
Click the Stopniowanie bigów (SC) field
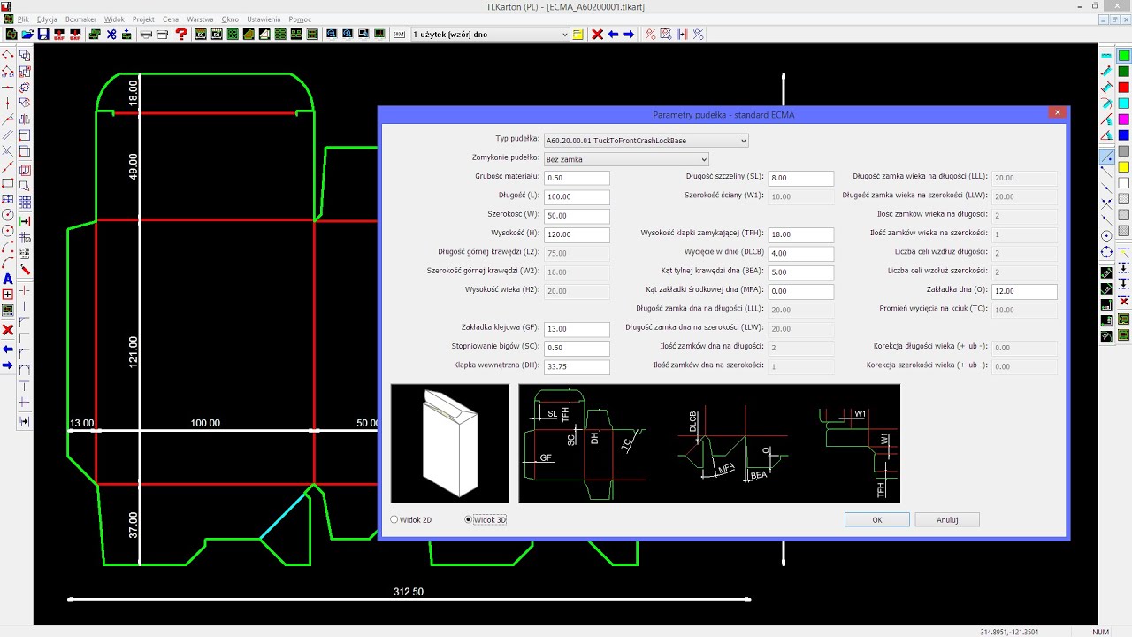coord(577,348)
